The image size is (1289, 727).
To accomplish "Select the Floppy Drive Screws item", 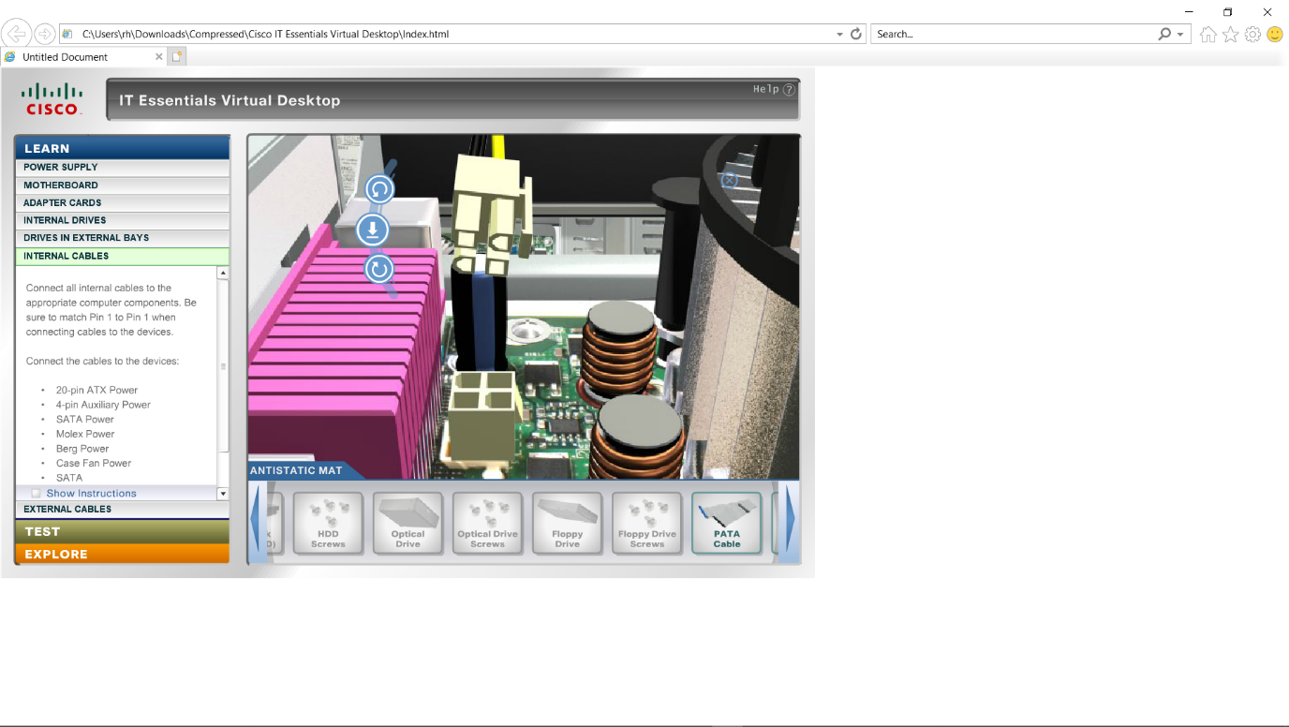I will [x=646, y=523].
